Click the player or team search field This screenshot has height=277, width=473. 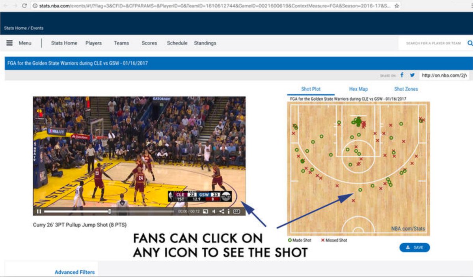[433, 43]
